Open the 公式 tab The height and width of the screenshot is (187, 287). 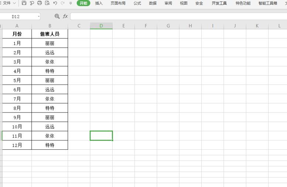137,3
